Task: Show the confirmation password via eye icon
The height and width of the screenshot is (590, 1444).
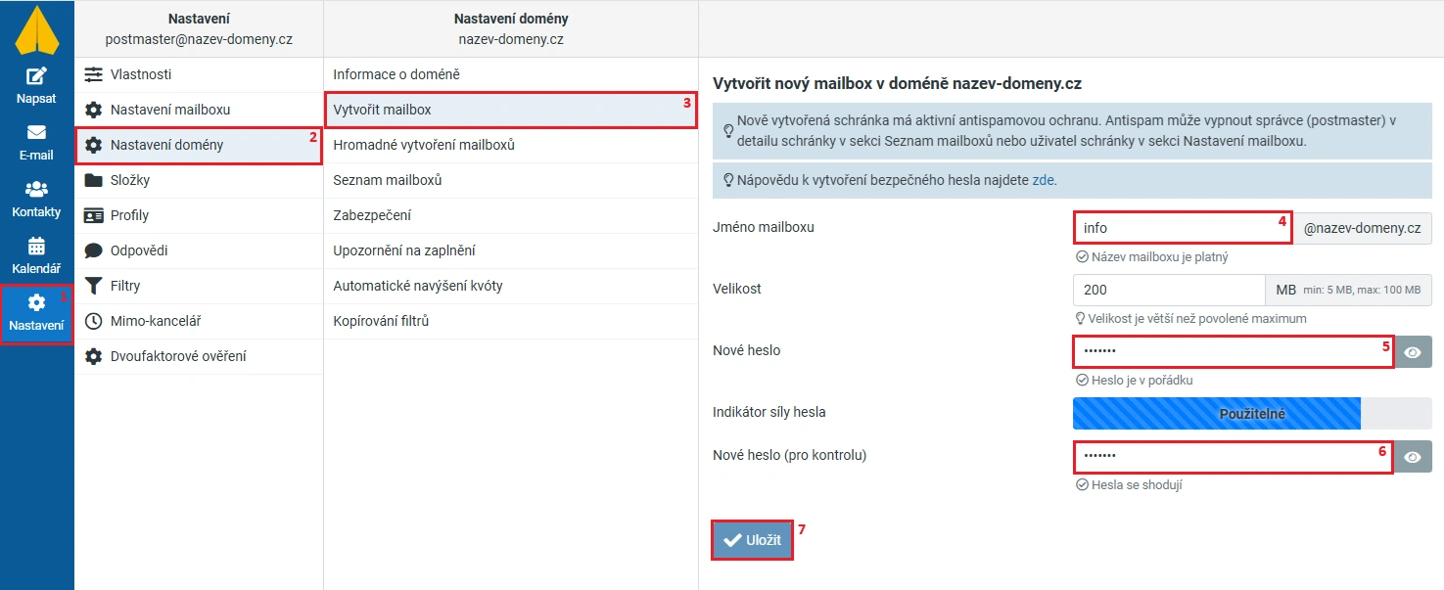Action: (1412, 457)
